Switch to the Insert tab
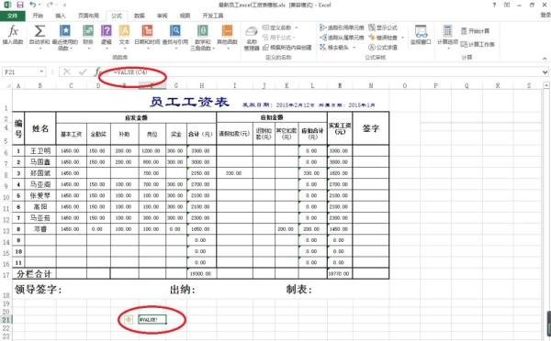551x341 pixels. [x=61, y=16]
